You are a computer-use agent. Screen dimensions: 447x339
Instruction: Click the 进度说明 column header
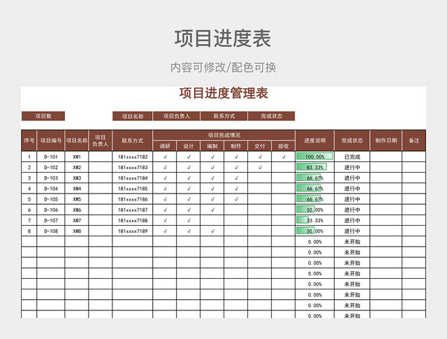click(315, 140)
